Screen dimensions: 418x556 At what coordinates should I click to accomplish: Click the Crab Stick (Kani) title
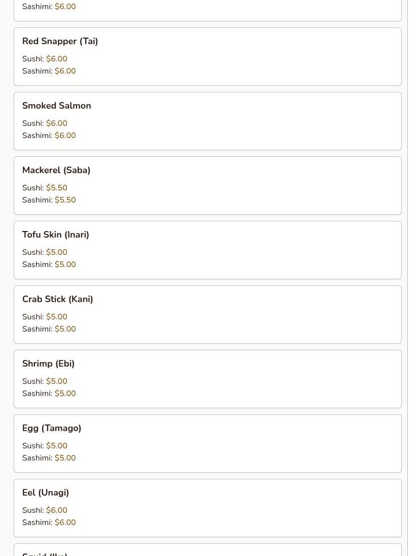tap(57, 299)
